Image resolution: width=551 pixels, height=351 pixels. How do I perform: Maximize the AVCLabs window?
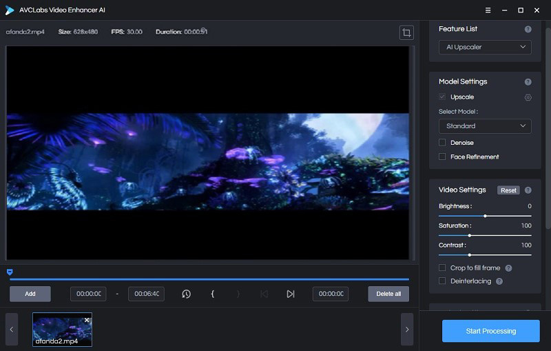pyautogui.click(x=521, y=10)
